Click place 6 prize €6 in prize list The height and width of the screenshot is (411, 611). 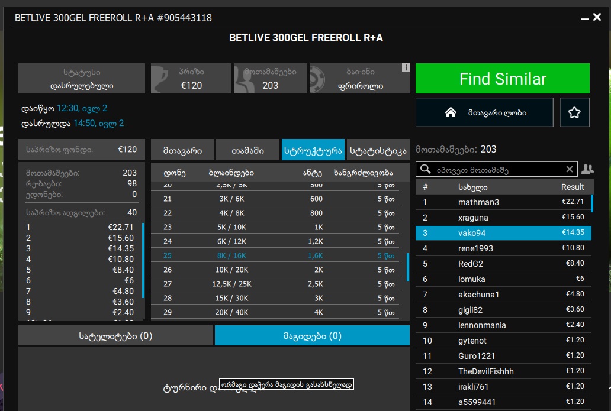tap(80, 280)
